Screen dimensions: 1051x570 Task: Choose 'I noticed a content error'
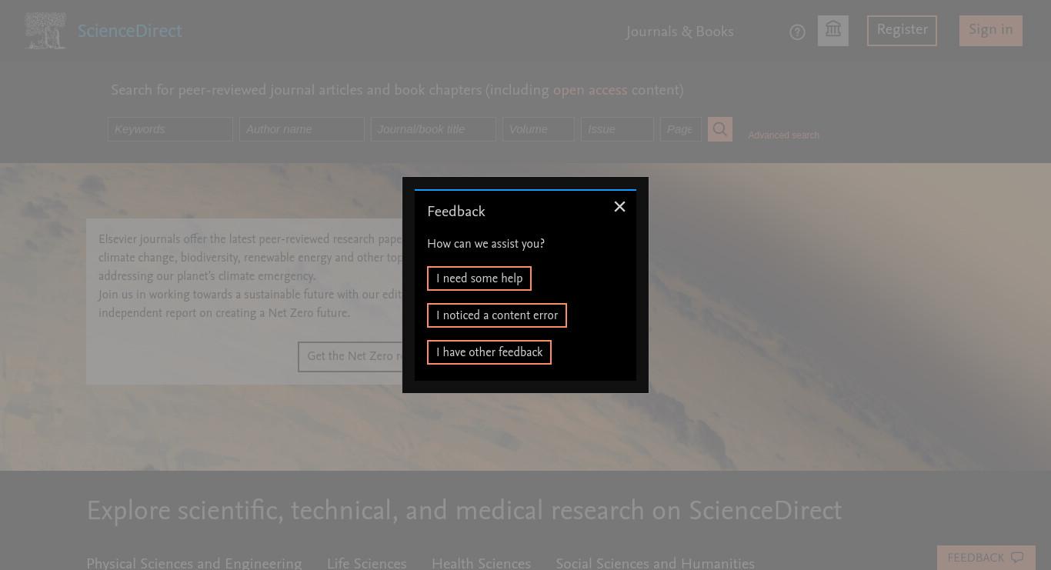click(497, 315)
